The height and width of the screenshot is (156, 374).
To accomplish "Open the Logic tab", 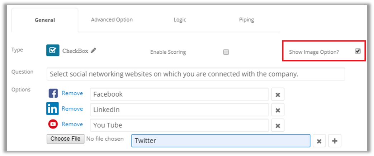I will point(180,20).
